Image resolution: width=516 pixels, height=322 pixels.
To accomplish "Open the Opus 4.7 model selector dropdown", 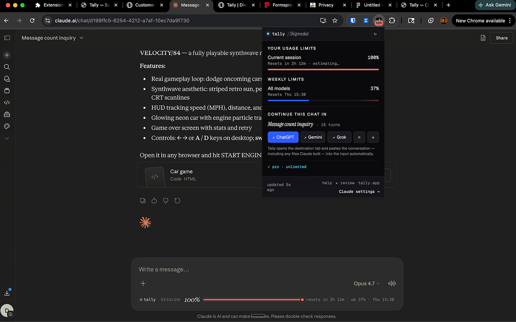I will [x=367, y=283].
